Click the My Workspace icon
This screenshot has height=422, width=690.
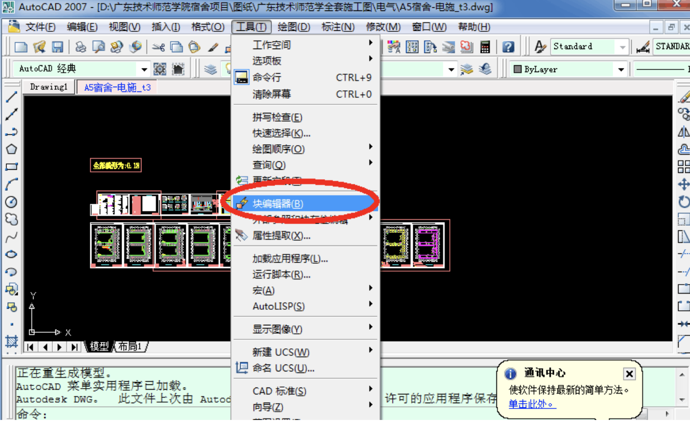[x=178, y=69]
